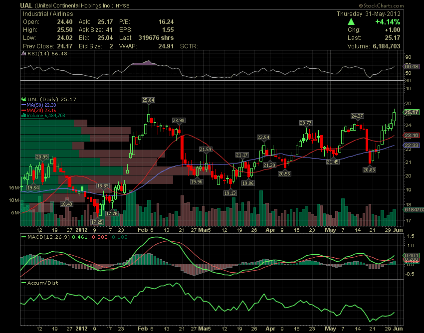Click the +4.14% percent change value
The image size is (424, 333).
388,22
